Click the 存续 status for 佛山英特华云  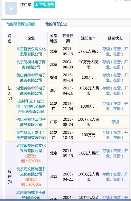pos(115,122)
